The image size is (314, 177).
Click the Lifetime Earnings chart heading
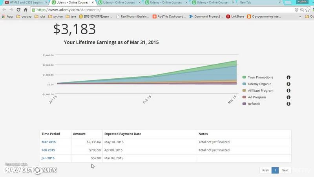pyautogui.click(x=111, y=42)
